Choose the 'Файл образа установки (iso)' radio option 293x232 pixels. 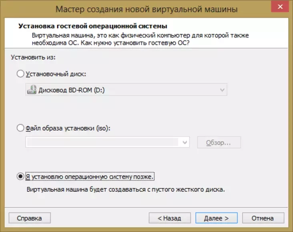click(20, 128)
